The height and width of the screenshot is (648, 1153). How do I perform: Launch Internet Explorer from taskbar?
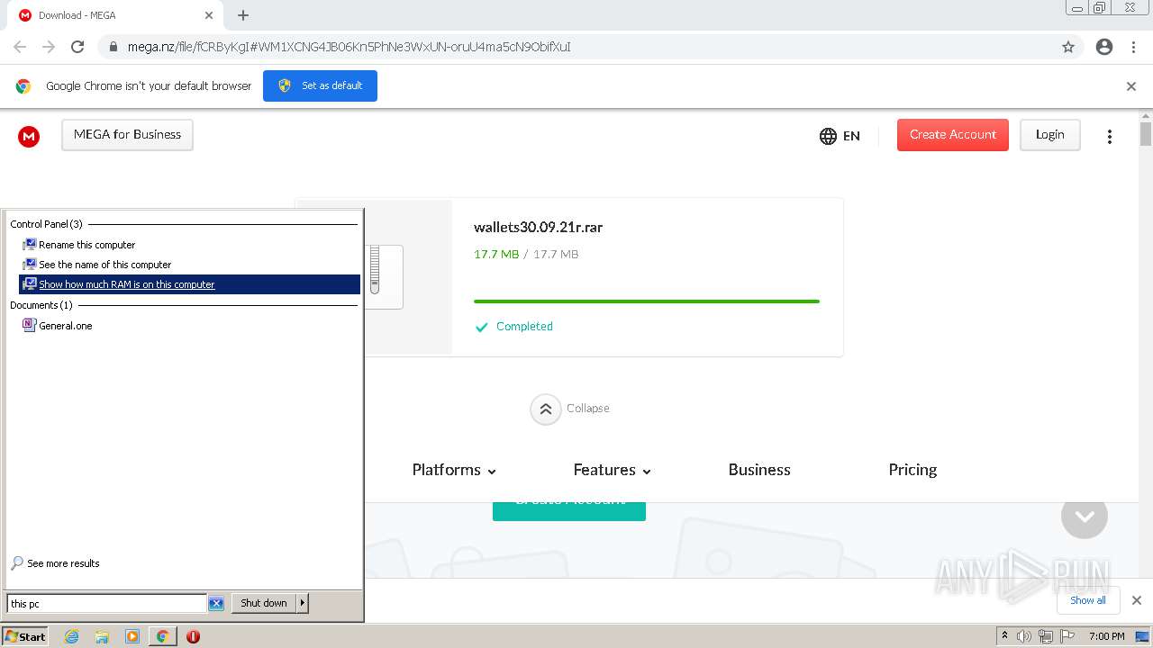tap(72, 636)
